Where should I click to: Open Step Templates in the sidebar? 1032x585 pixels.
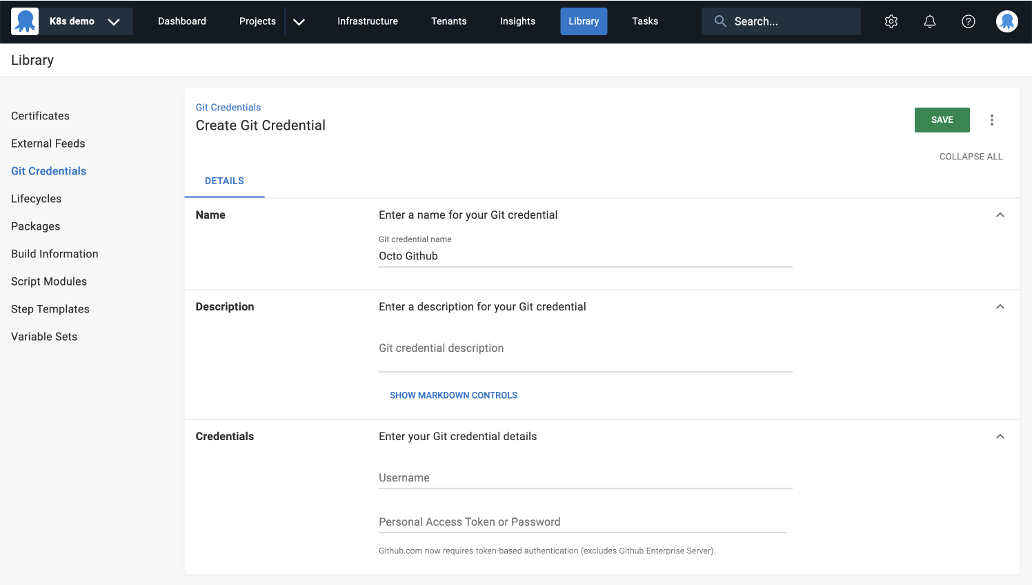[x=50, y=308]
